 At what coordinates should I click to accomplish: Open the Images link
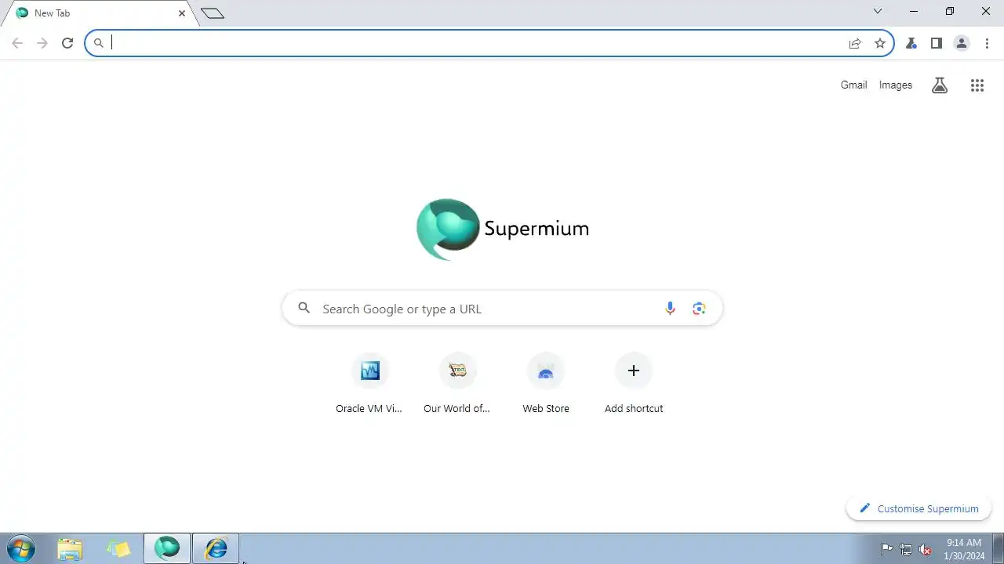(x=896, y=85)
